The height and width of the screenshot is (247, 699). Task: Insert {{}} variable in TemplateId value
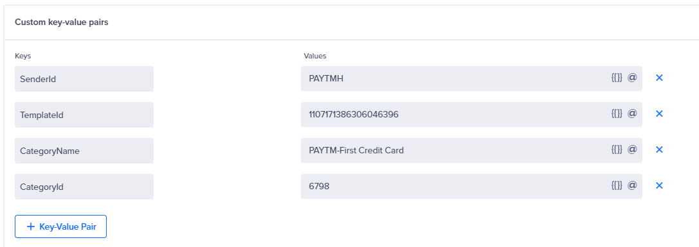(617, 114)
